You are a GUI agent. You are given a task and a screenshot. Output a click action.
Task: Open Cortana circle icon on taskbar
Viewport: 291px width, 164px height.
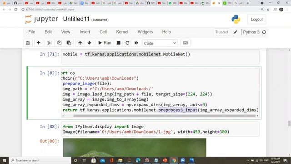(x=75, y=160)
